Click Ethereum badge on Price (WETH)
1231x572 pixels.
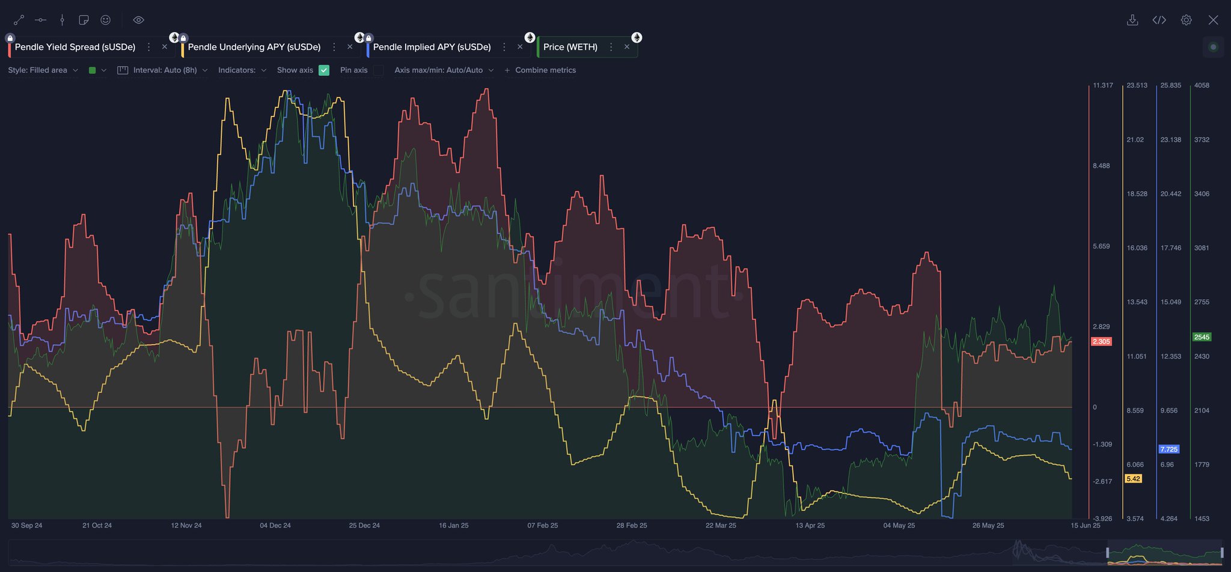pyautogui.click(x=637, y=37)
